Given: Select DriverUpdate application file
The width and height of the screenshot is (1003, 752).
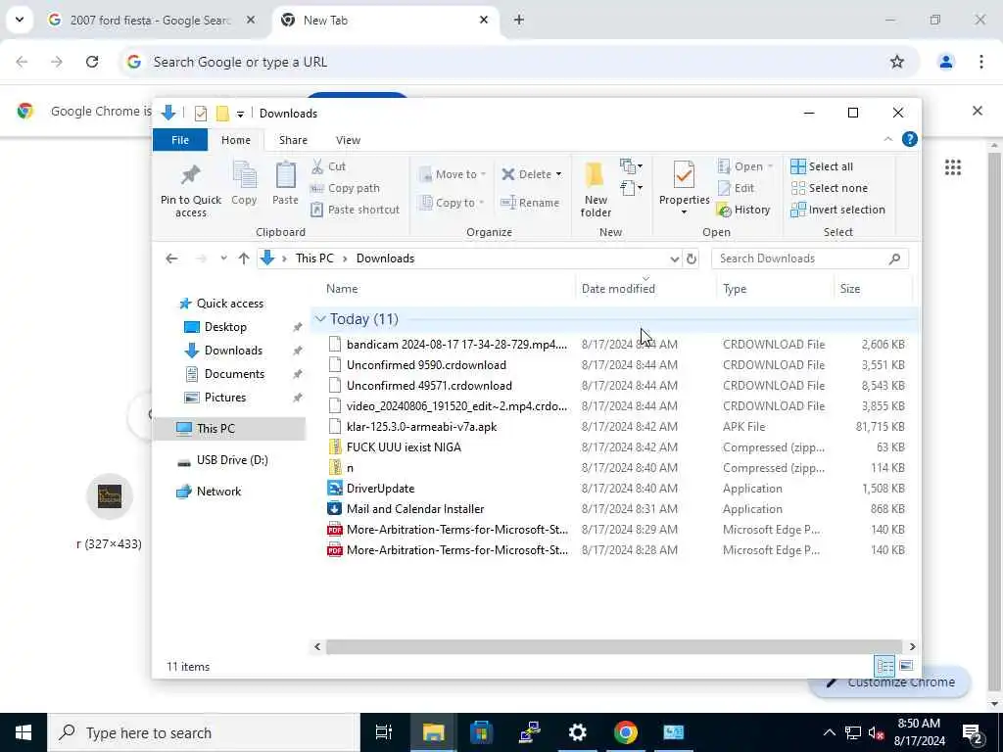Looking at the screenshot, I should coord(381,489).
